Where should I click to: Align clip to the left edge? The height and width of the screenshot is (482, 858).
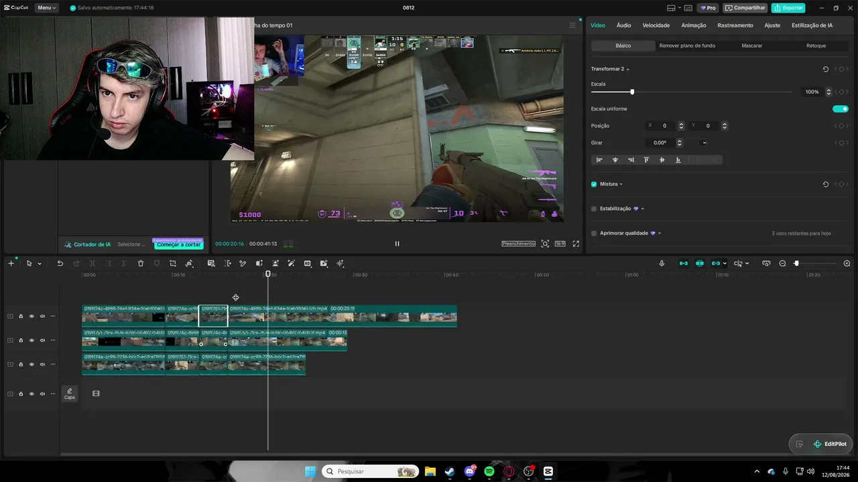[x=599, y=160]
